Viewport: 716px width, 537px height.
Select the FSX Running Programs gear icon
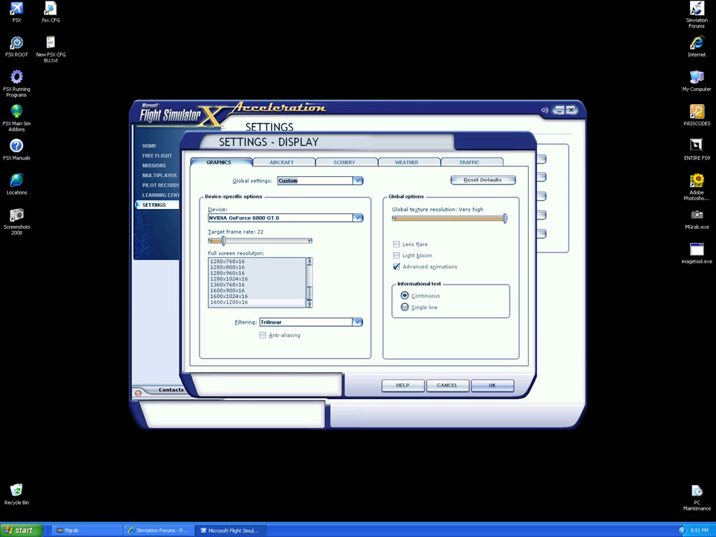(17, 77)
